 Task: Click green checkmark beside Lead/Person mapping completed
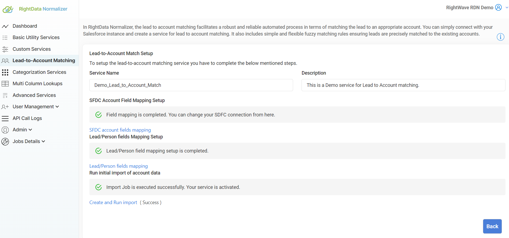tap(99, 151)
